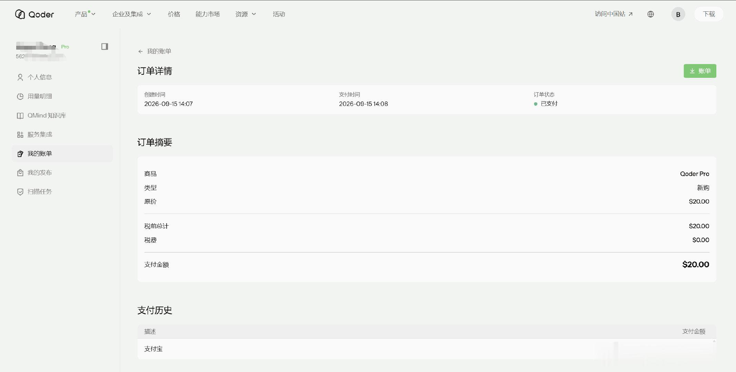Click the 描述 column header
This screenshot has width=736, height=372.
(x=150, y=332)
